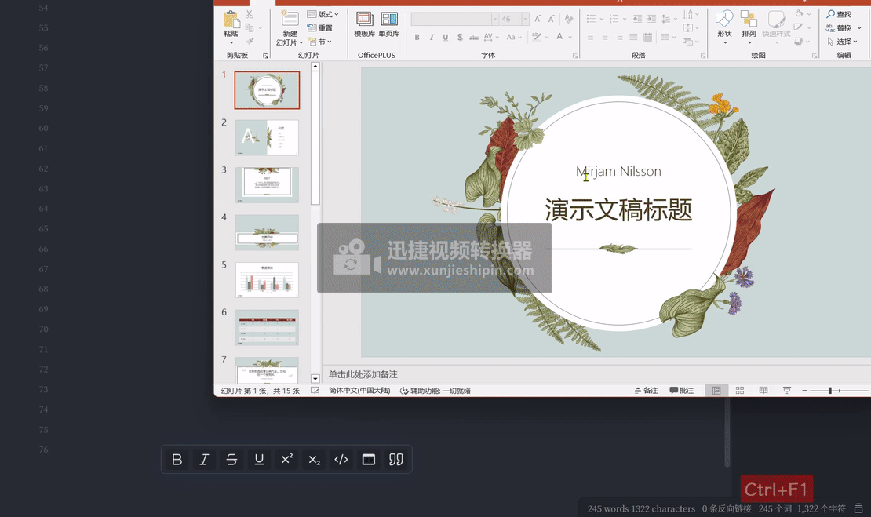871x517 pixels.
Task: Click the 模板库 icon in OfficePLUS group
Action: pos(365,24)
